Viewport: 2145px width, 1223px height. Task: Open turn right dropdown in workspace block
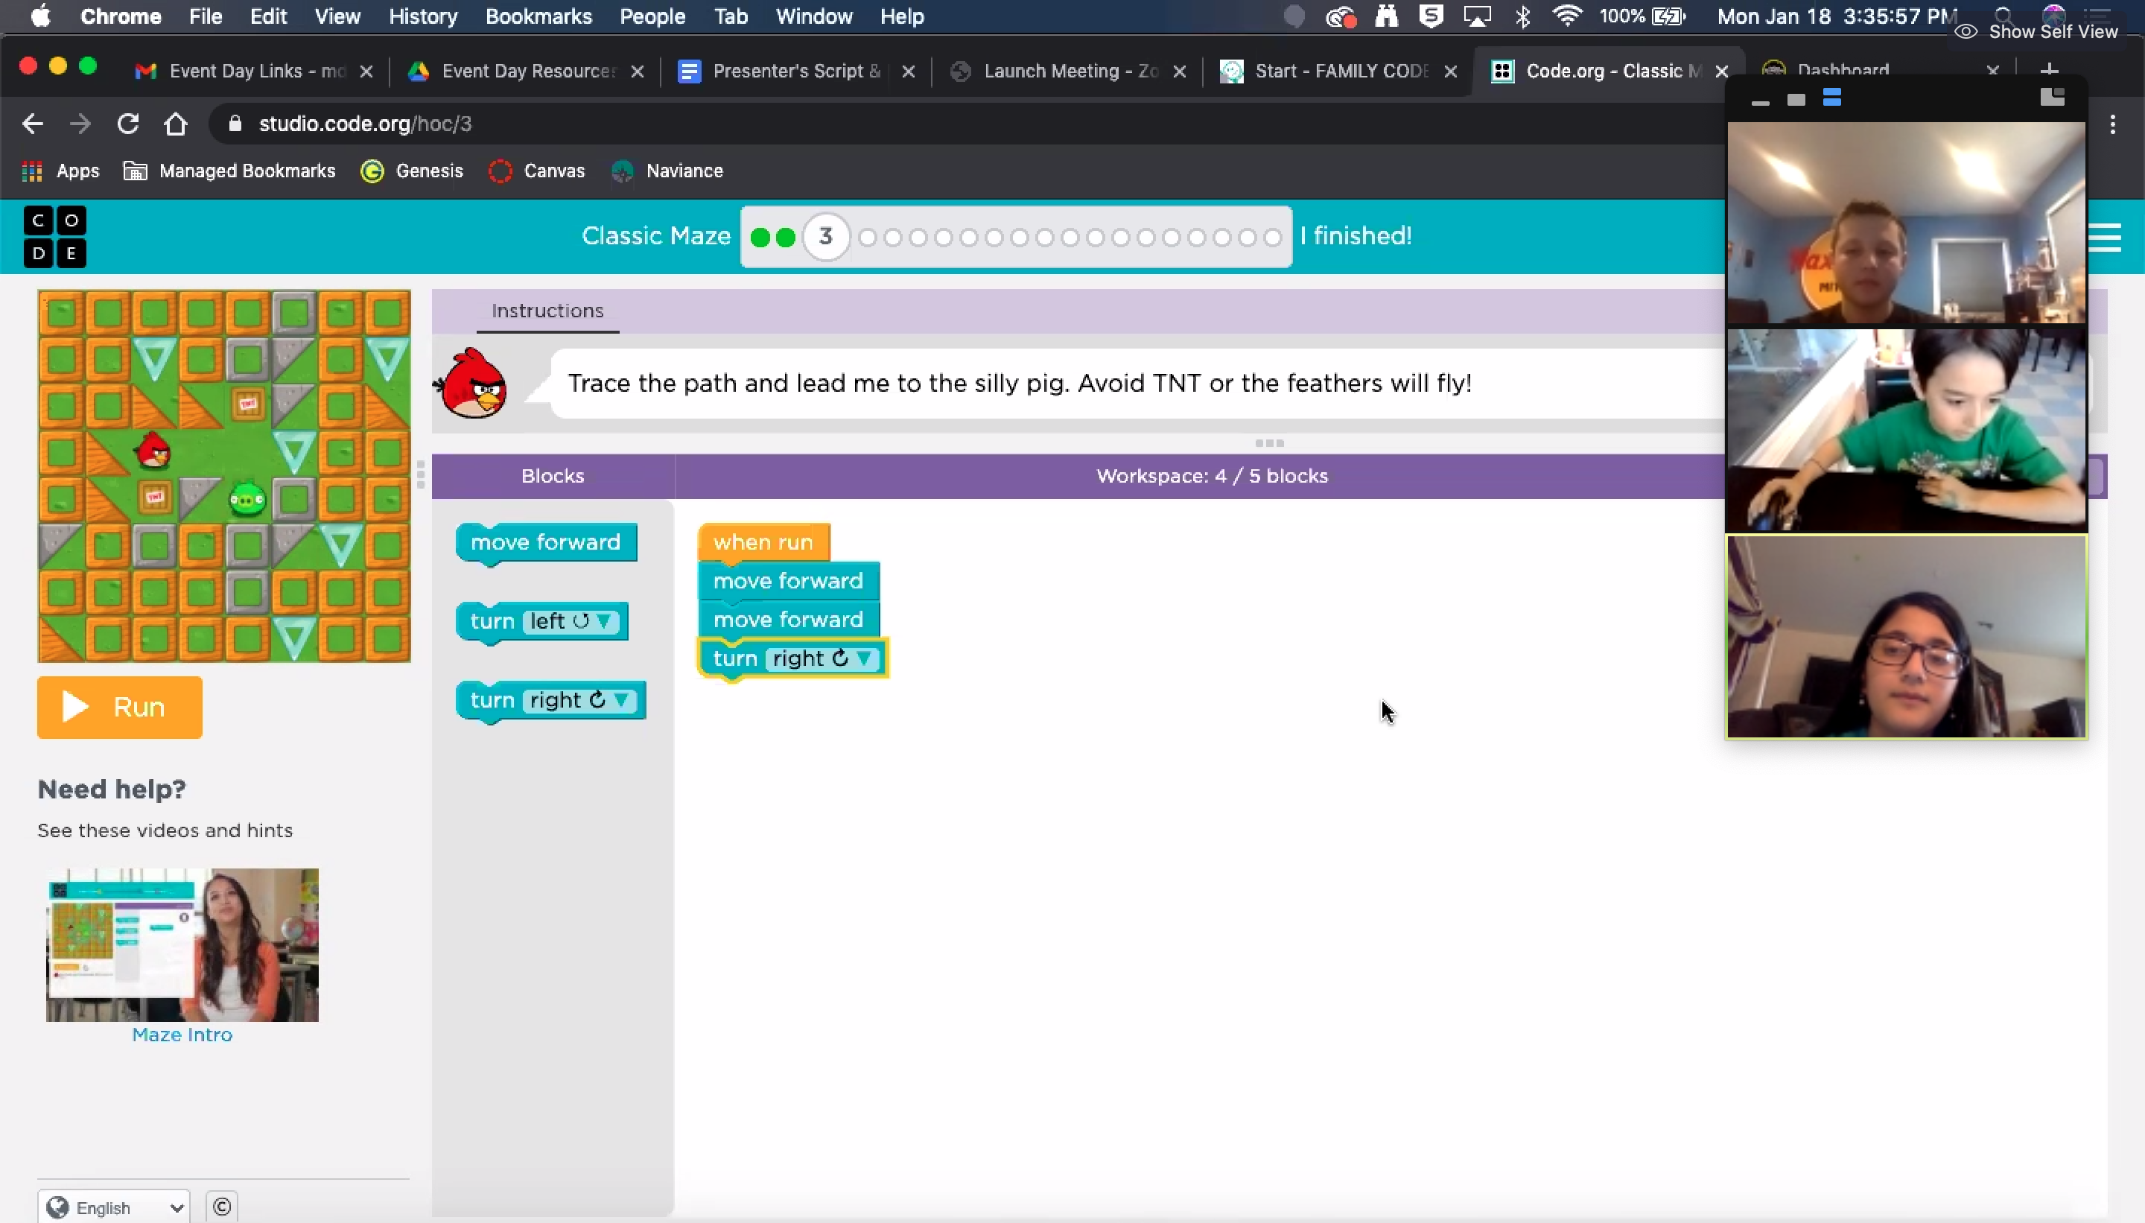click(x=863, y=658)
